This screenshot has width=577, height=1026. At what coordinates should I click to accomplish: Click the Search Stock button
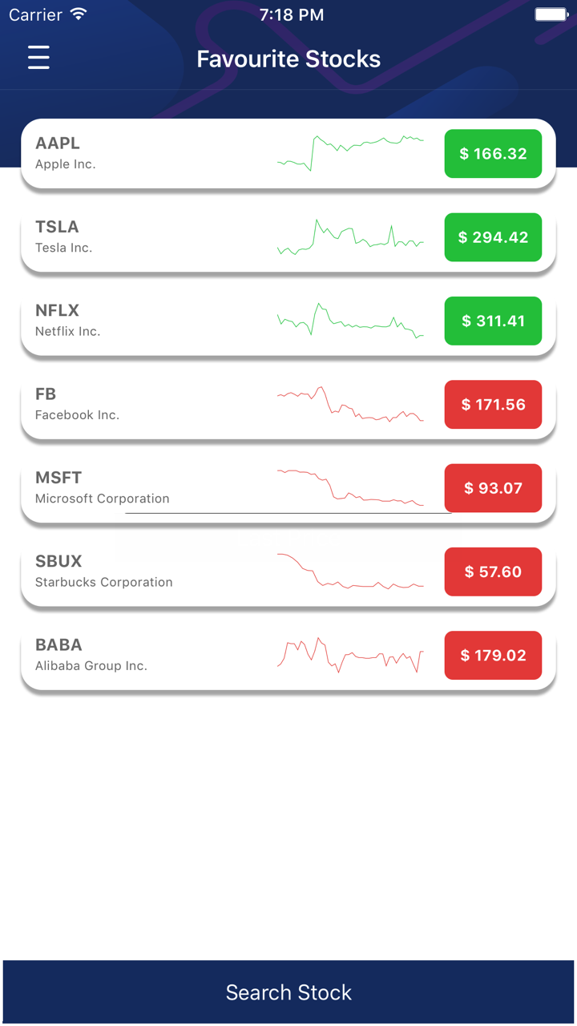coord(288,992)
